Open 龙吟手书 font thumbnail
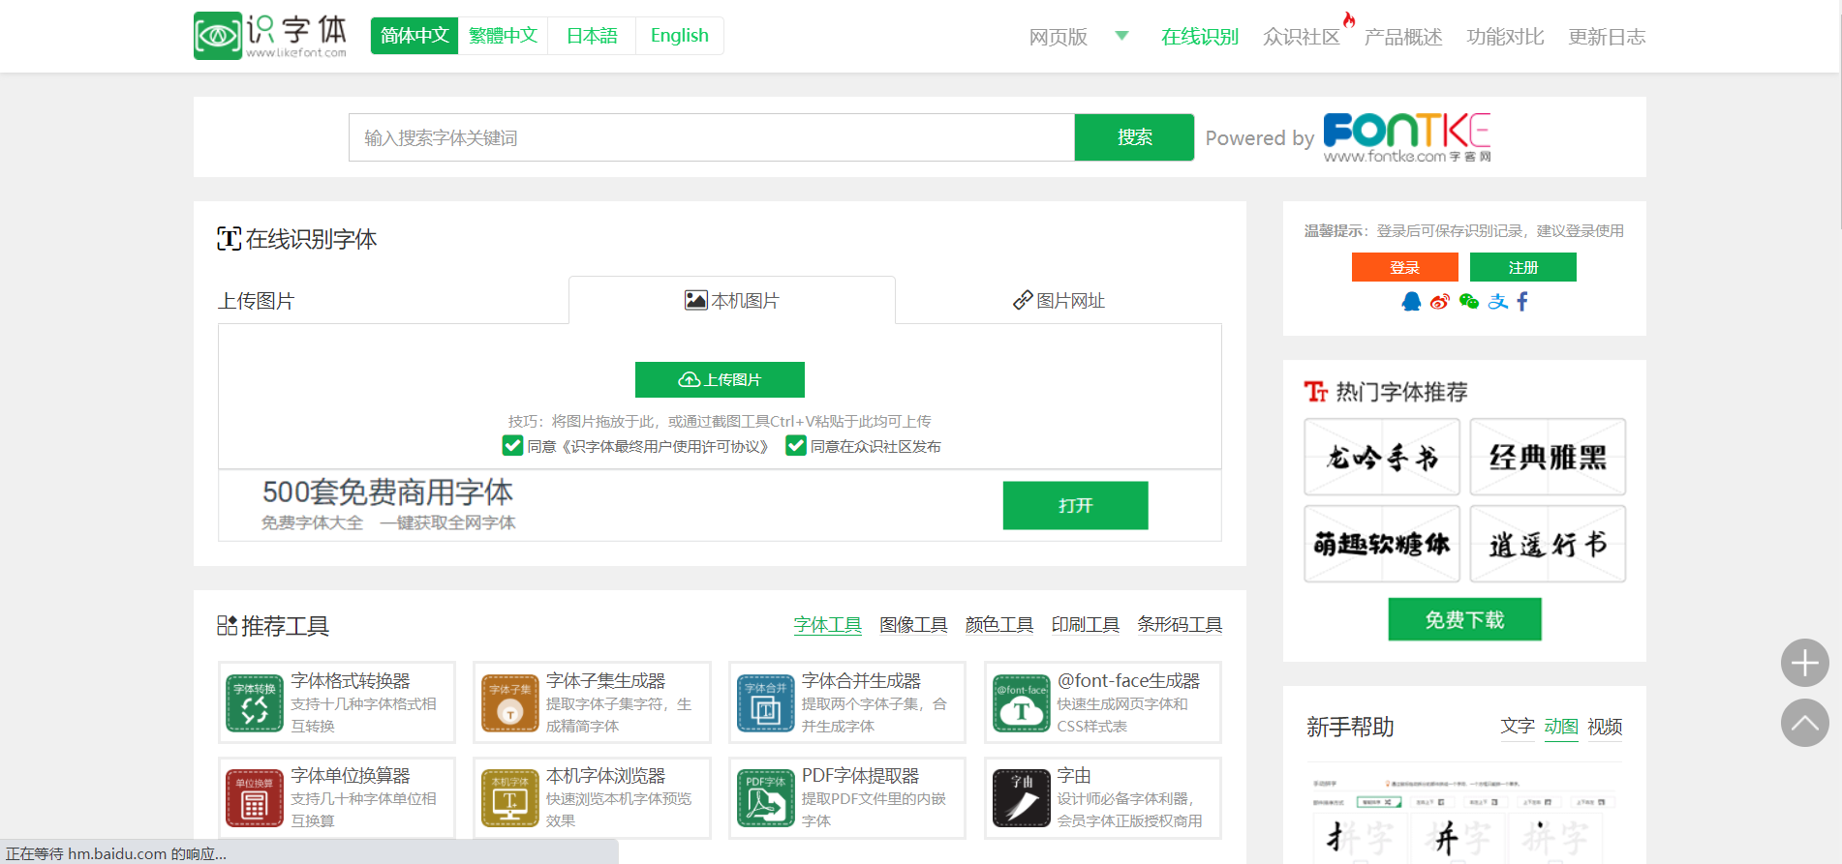This screenshot has width=1842, height=864. tap(1382, 457)
